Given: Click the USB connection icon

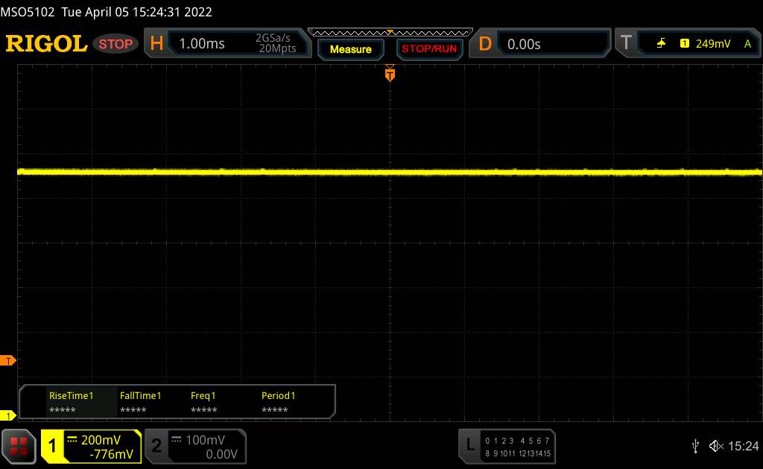Looking at the screenshot, I should tap(696, 446).
